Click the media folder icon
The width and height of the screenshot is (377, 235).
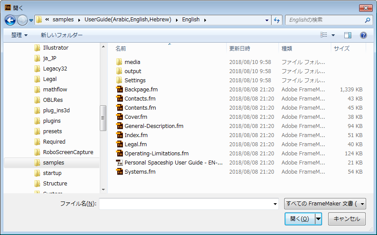tap(119, 62)
